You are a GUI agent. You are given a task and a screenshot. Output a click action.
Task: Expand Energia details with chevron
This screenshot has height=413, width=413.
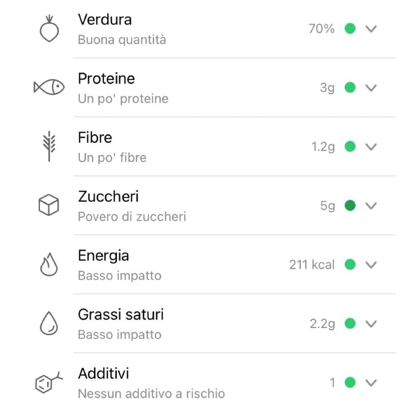click(371, 264)
